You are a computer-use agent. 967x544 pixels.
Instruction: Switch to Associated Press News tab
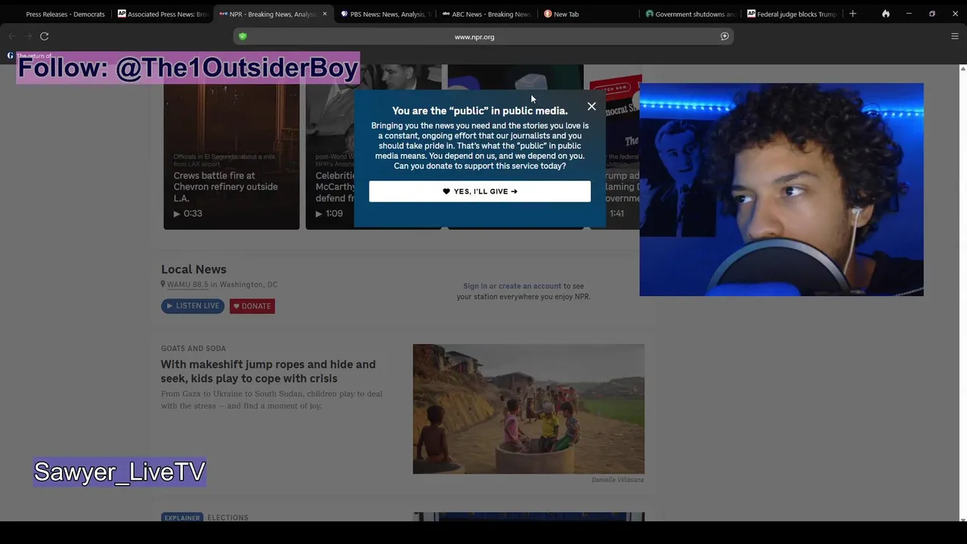click(162, 14)
